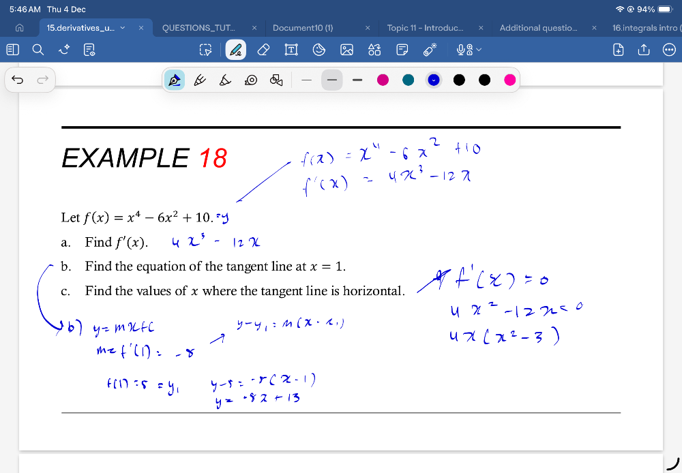Open the selected blue color's options
The height and width of the screenshot is (473, 682).
click(433, 80)
